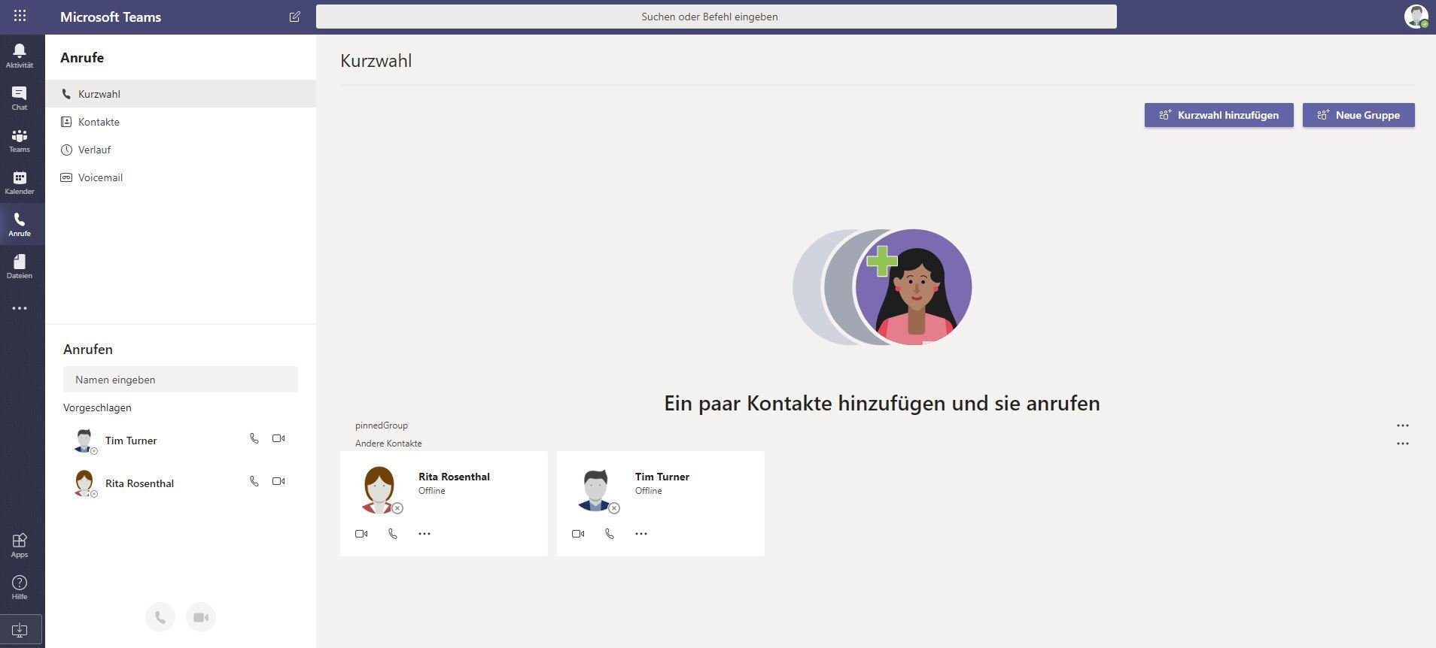Video call Tim Turner from suggestions
Screen dimensions: 1436x648
click(278, 438)
